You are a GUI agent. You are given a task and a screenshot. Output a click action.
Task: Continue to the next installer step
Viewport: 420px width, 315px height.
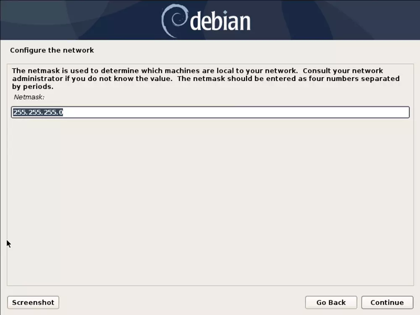coord(387,302)
